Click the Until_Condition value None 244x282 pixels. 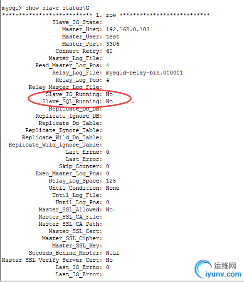[113, 188]
